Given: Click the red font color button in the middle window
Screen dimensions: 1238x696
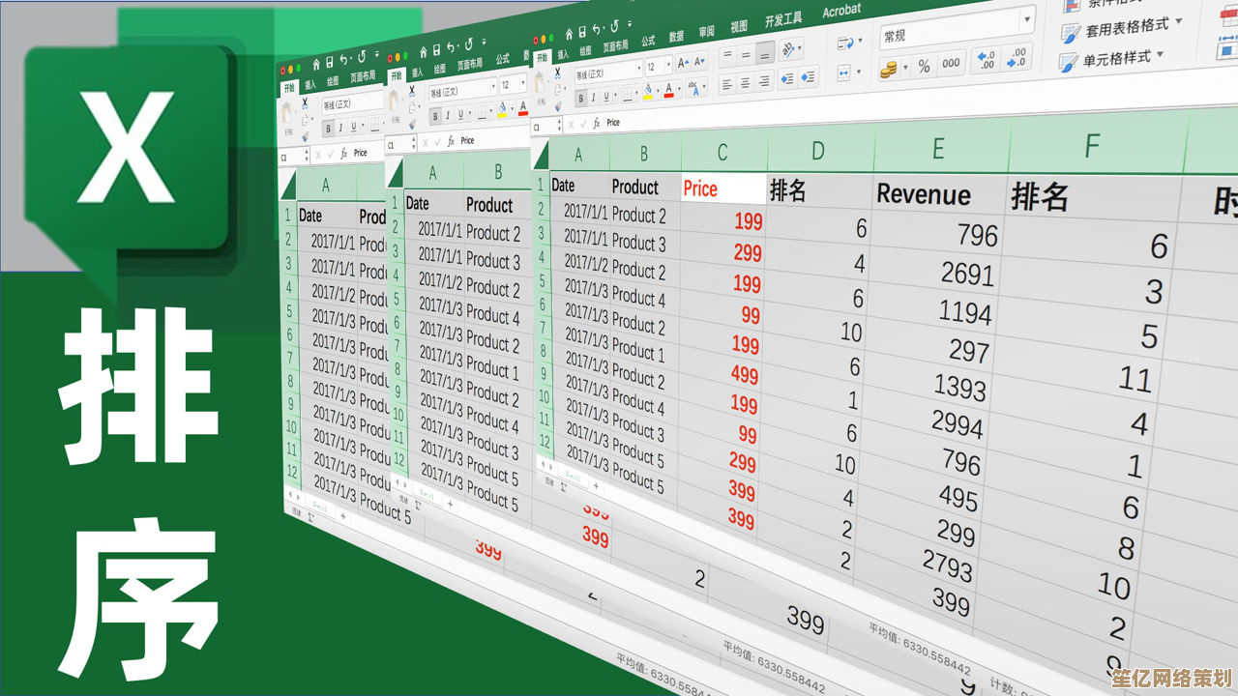Looking at the screenshot, I should [523, 108].
